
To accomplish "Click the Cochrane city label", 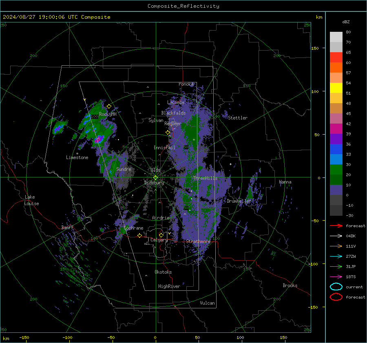I will coord(133,228).
